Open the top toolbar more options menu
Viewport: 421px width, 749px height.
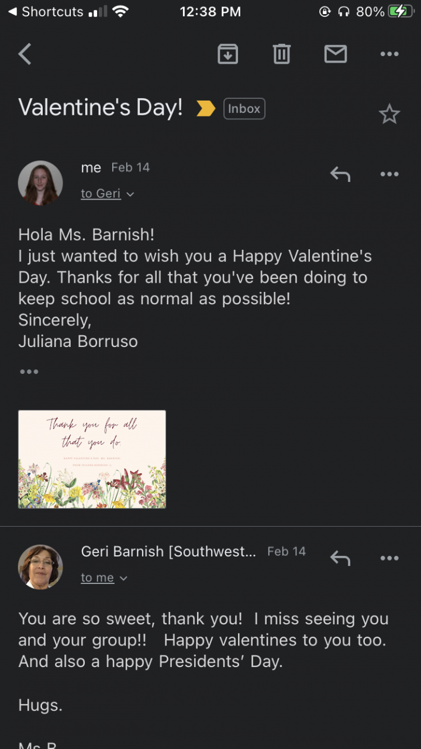(389, 54)
